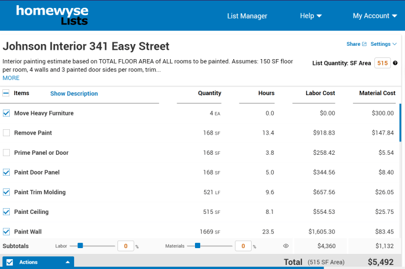Open the Move Heavy Furniture item
Screen dimensions: 405x269
coord(43,113)
